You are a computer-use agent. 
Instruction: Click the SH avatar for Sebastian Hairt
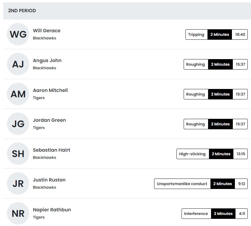(18, 153)
